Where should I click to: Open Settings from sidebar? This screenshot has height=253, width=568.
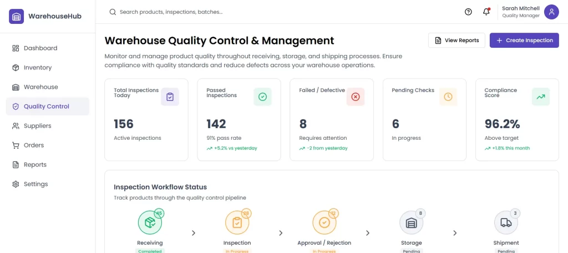tap(48, 184)
